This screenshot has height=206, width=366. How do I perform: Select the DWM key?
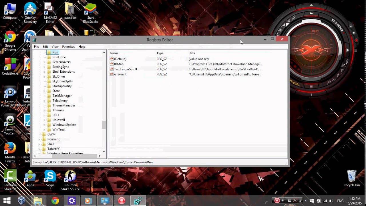51,134
